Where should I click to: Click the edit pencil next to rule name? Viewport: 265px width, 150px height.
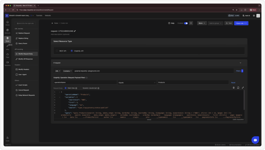click(x=75, y=31)
